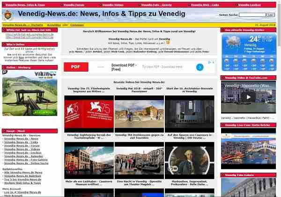Click the Anmelden link in the yellow bar
This screenshot has width=281, height=197.
54,24
